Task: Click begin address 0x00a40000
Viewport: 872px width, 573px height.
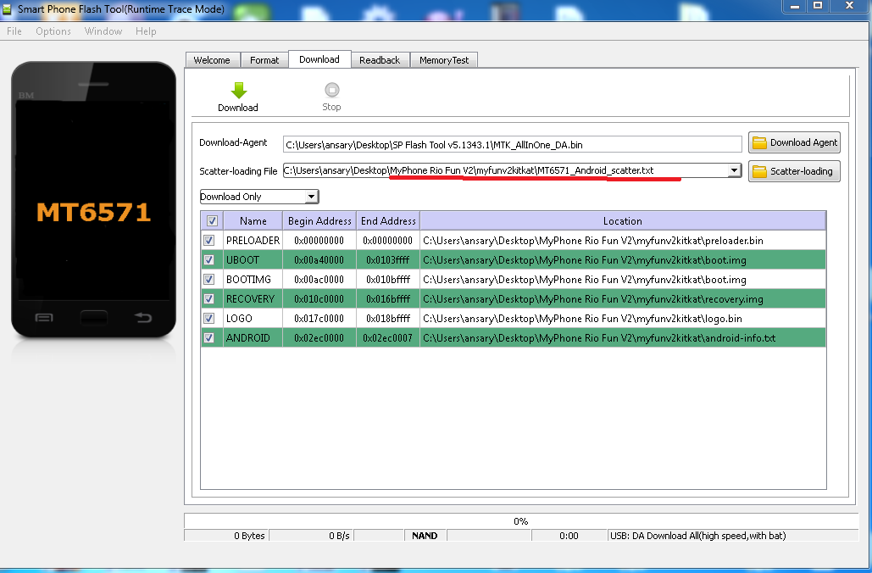Action: click(319, 259)
